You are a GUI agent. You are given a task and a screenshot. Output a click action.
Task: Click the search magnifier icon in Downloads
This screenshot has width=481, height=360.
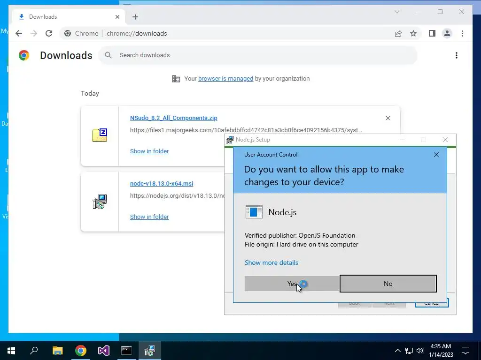click(108, 55)
